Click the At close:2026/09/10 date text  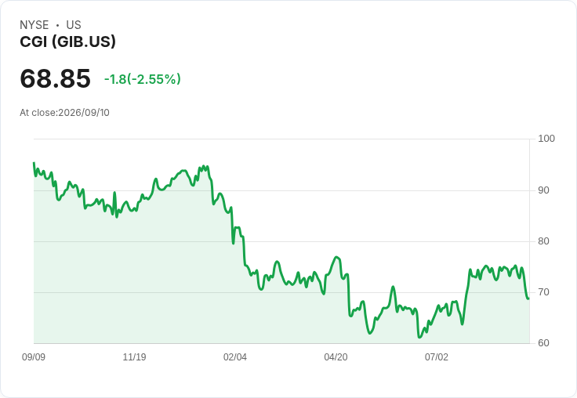pyautogui.click(x=65, y=113)
